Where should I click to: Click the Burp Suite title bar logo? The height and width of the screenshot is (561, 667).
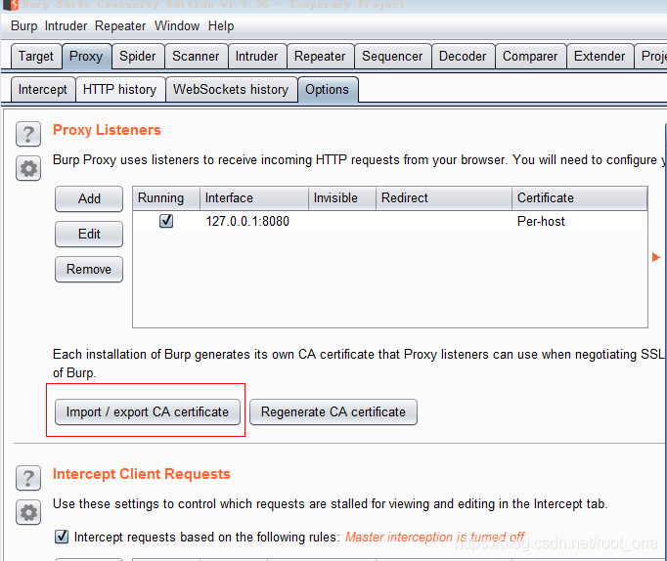tap(10, 5)
